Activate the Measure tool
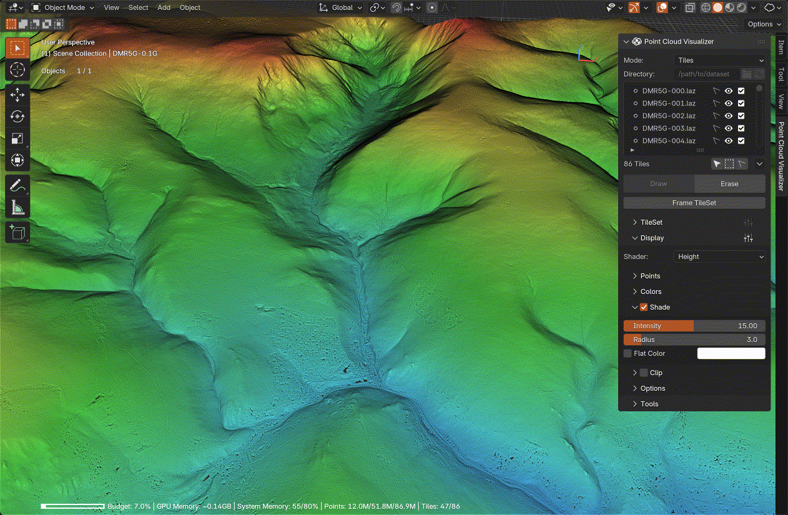The height and width of the screenshot is (515, 788). [17, 207]
